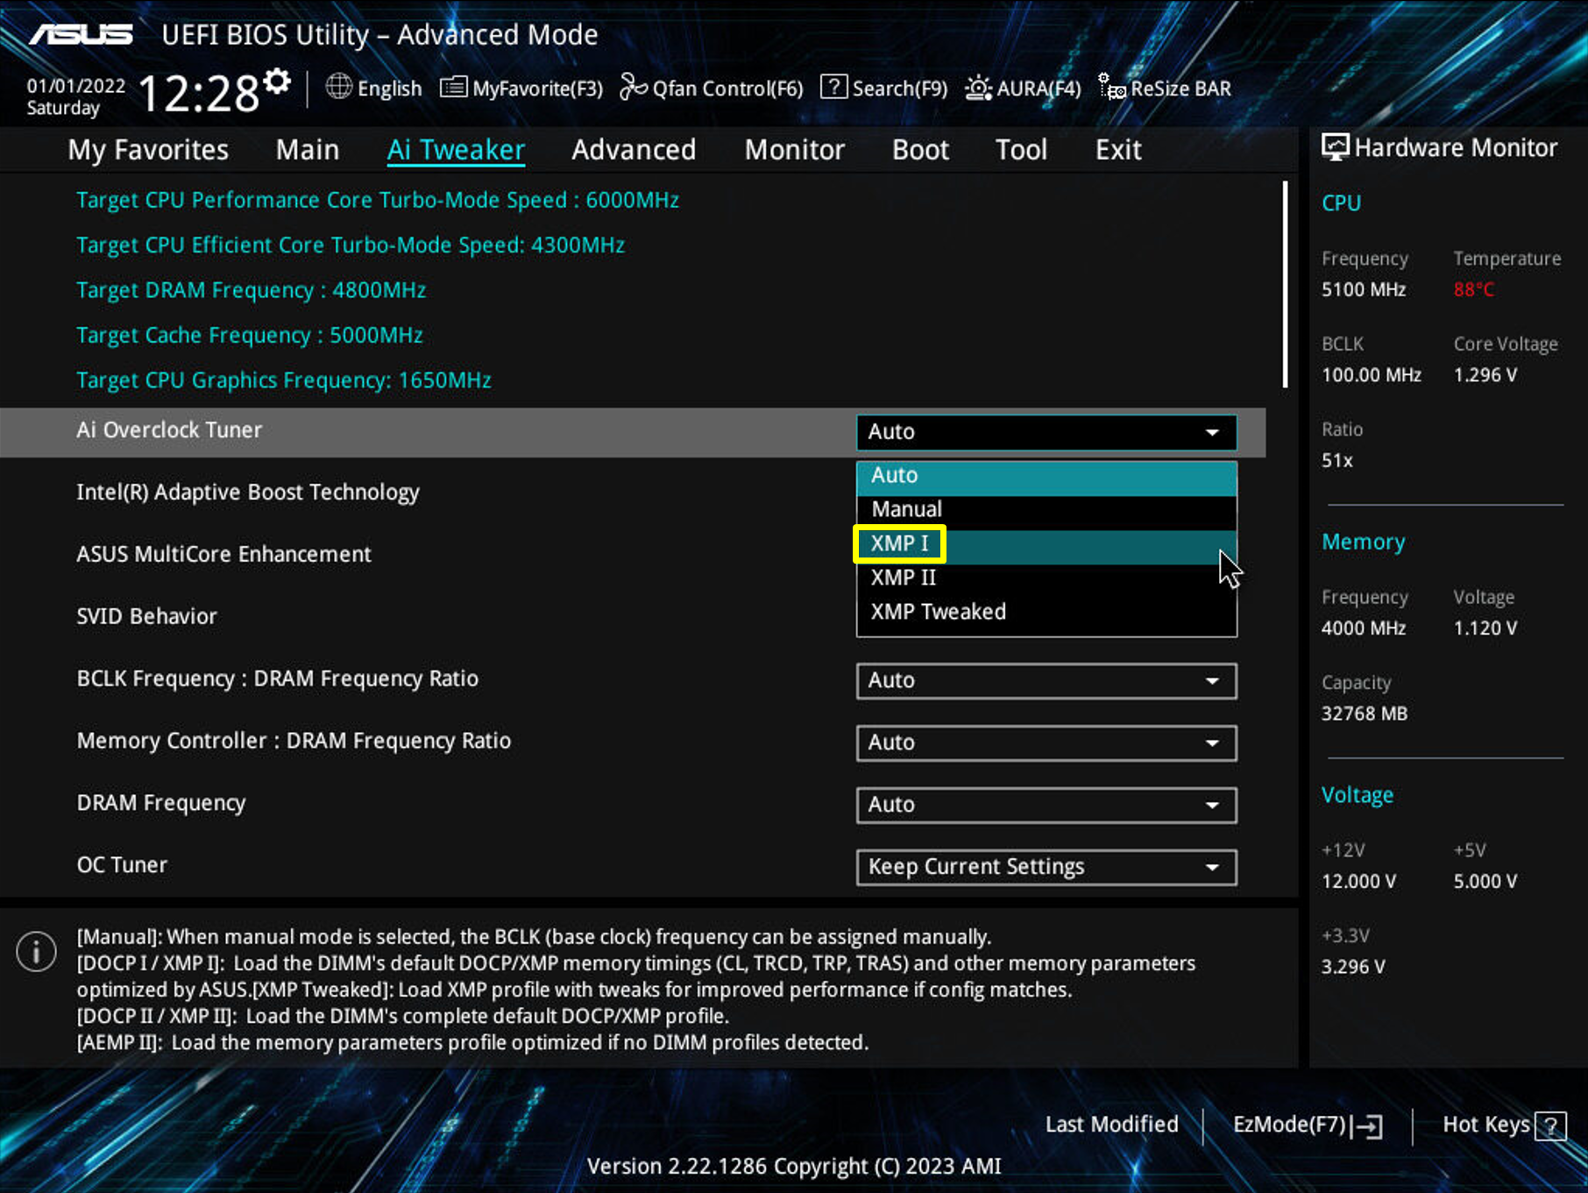
Task: Open the Ai Overclock Tuner dropdown
Action: pos(1046,431)
